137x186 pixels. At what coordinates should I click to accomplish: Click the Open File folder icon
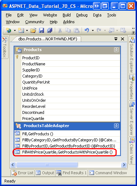click(33, 30)
